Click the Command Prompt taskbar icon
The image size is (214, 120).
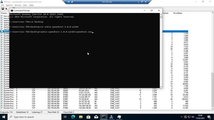coord(104,117)
